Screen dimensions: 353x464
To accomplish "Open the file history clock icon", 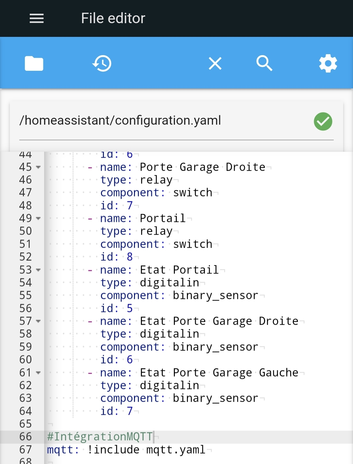I will (102, 63).
